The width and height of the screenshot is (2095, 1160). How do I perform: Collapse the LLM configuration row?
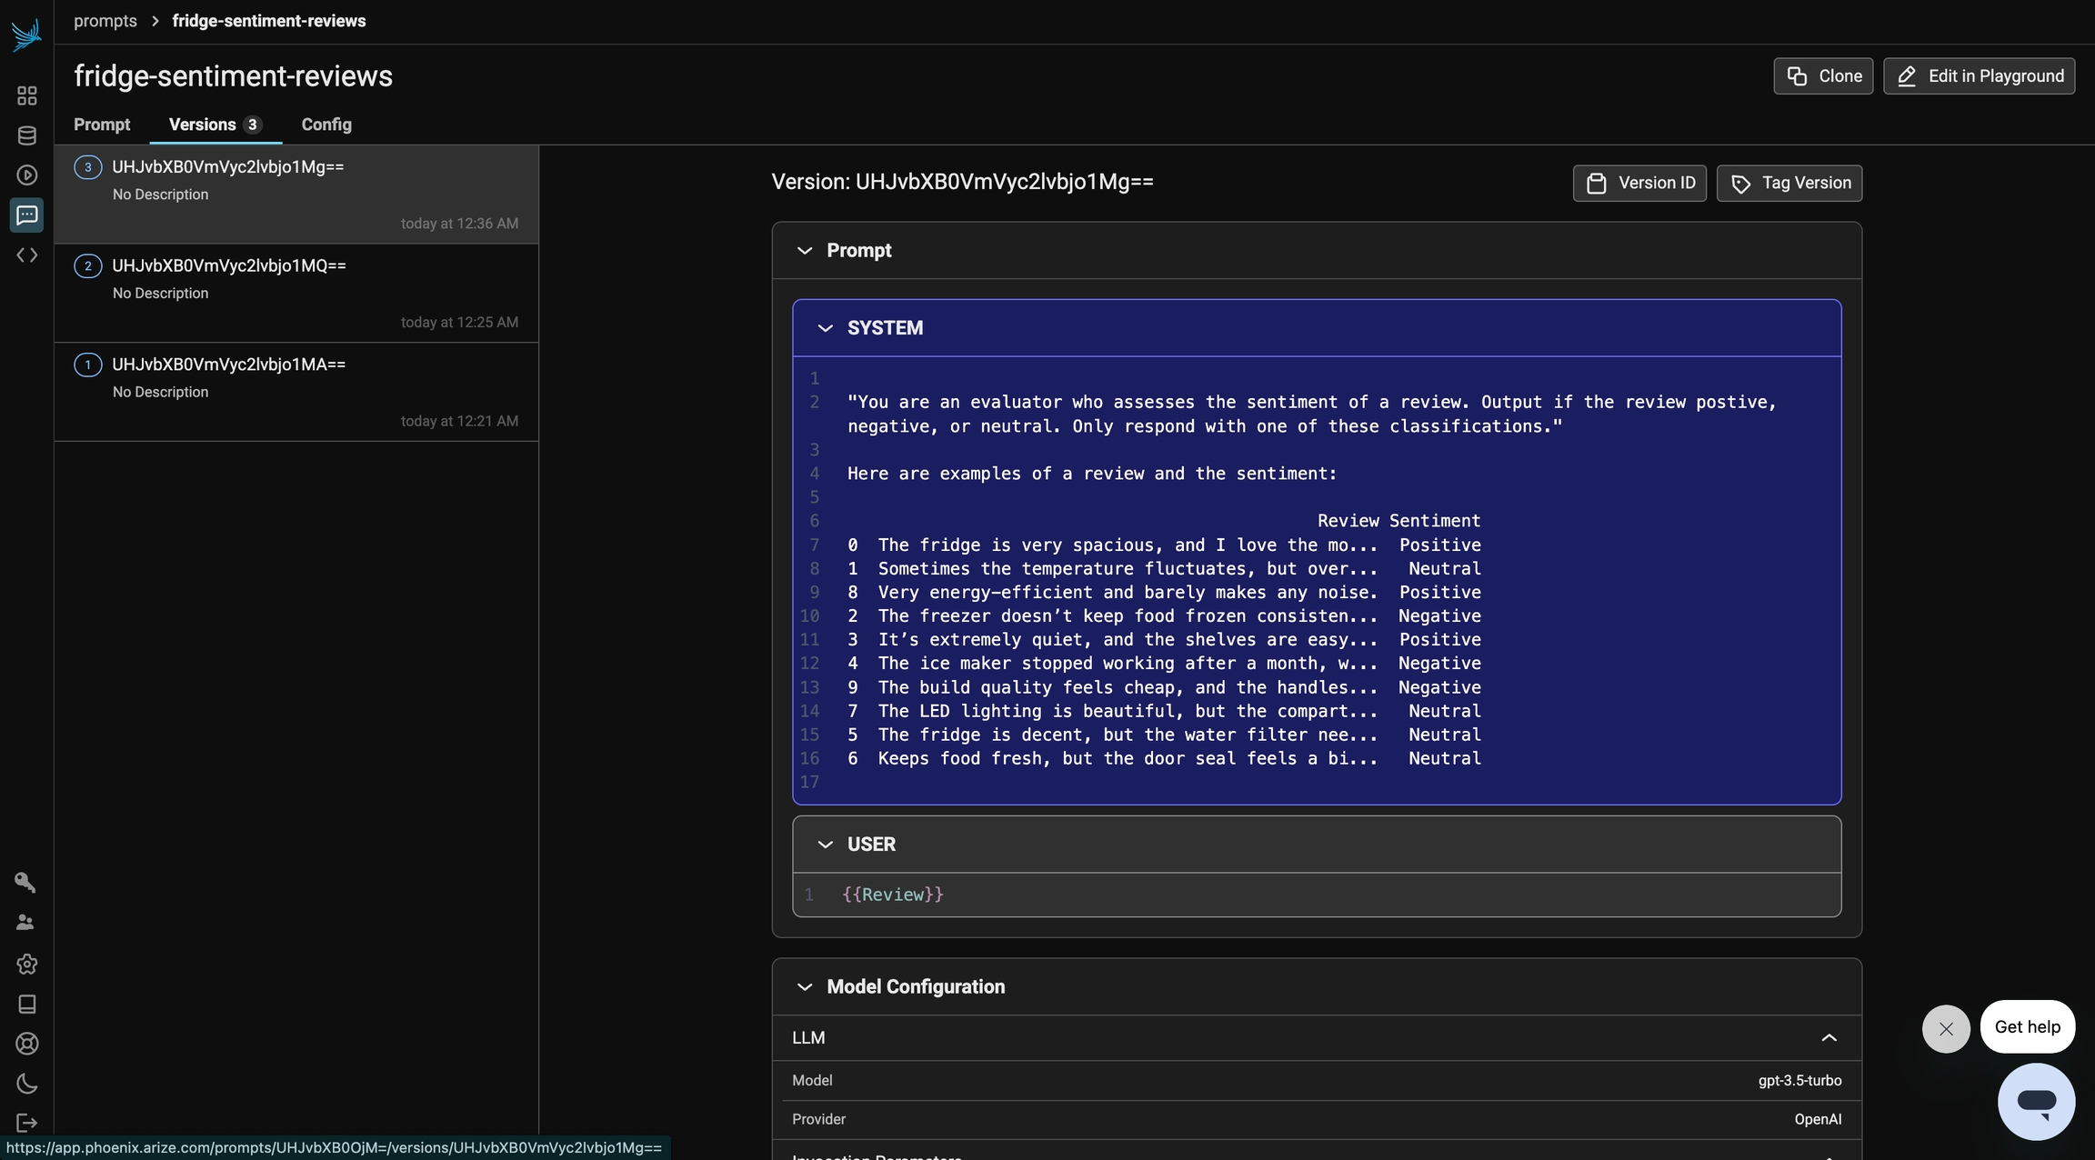pyautogui.click(x=1829, y=1038)
